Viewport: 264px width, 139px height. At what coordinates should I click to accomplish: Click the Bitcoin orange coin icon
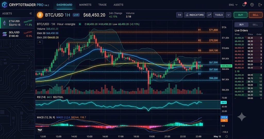40,15
